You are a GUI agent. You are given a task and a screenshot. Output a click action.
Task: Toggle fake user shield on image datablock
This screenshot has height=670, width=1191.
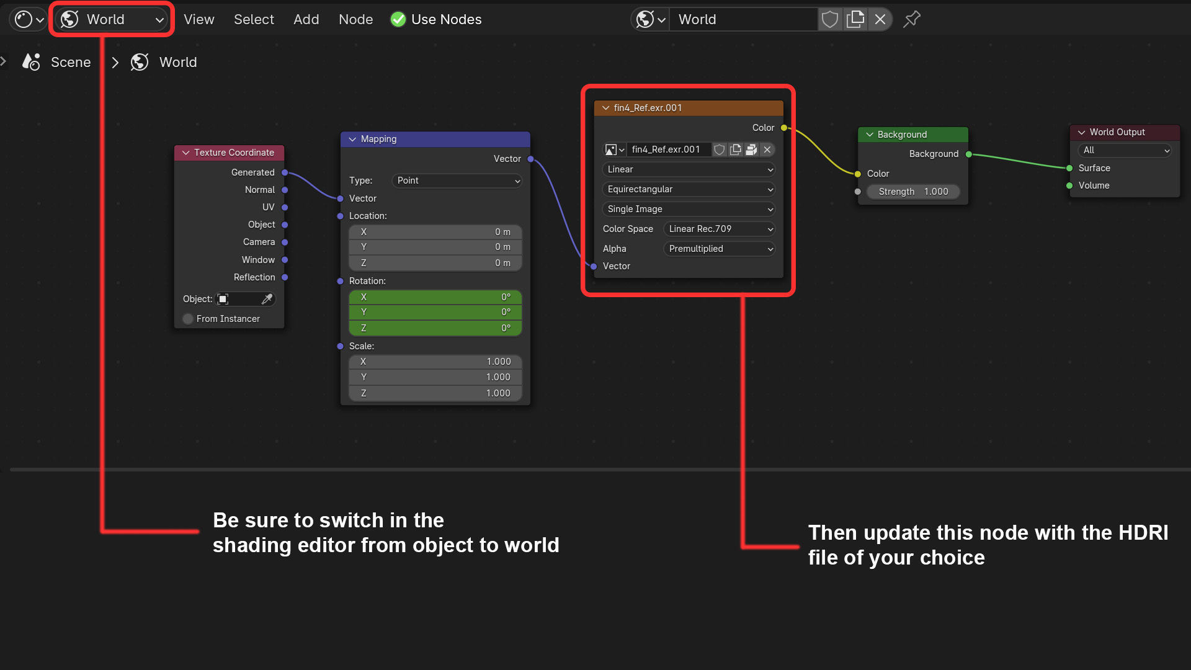pyautogui.click(x=719, y=150)
